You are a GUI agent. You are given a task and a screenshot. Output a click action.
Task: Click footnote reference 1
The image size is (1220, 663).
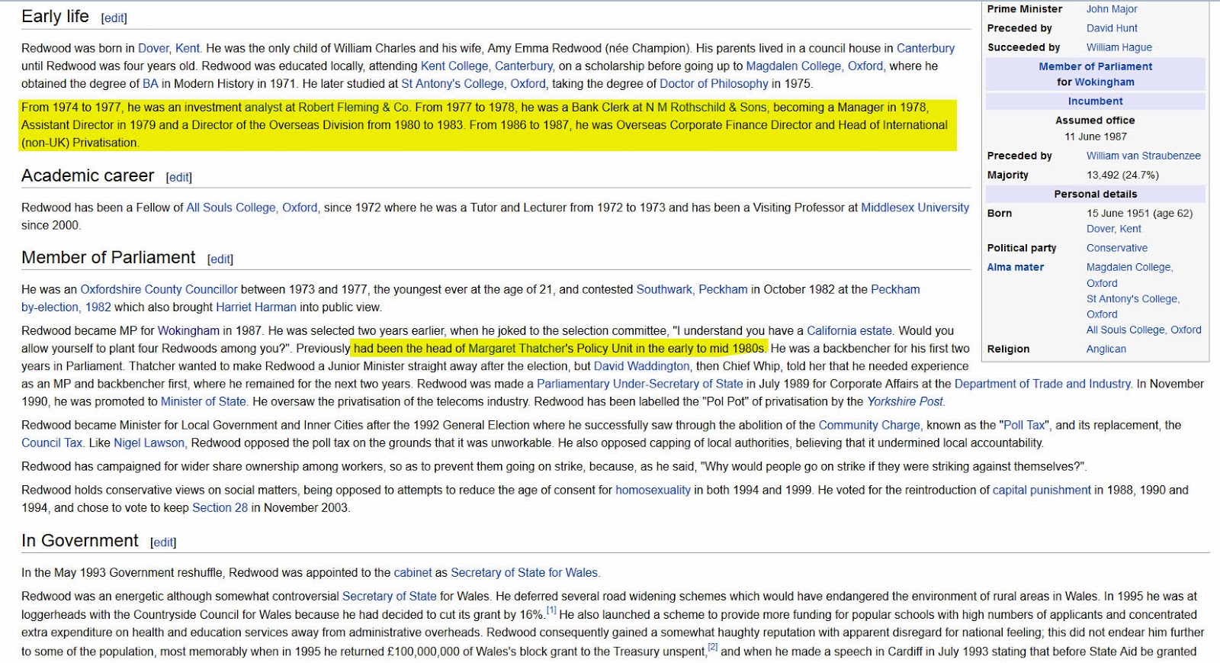551,610
